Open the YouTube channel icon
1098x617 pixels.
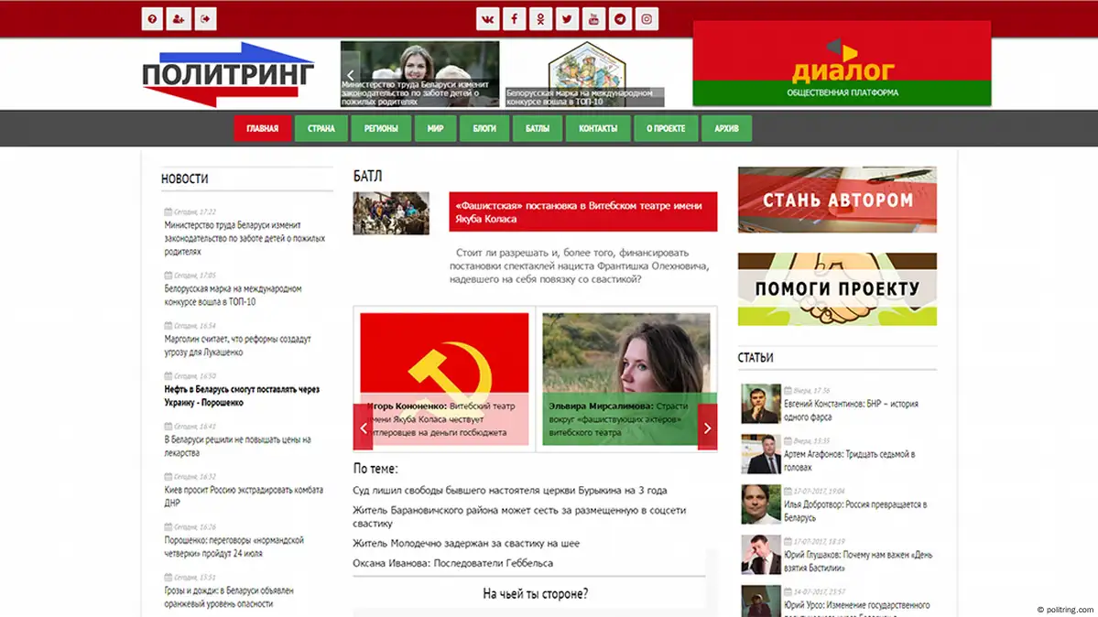pos(593,19)
